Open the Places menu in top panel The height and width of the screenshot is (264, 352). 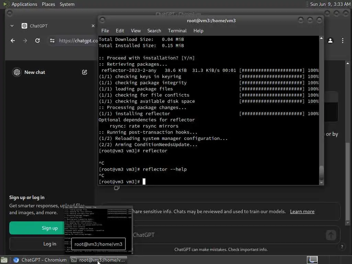[48, 4]
